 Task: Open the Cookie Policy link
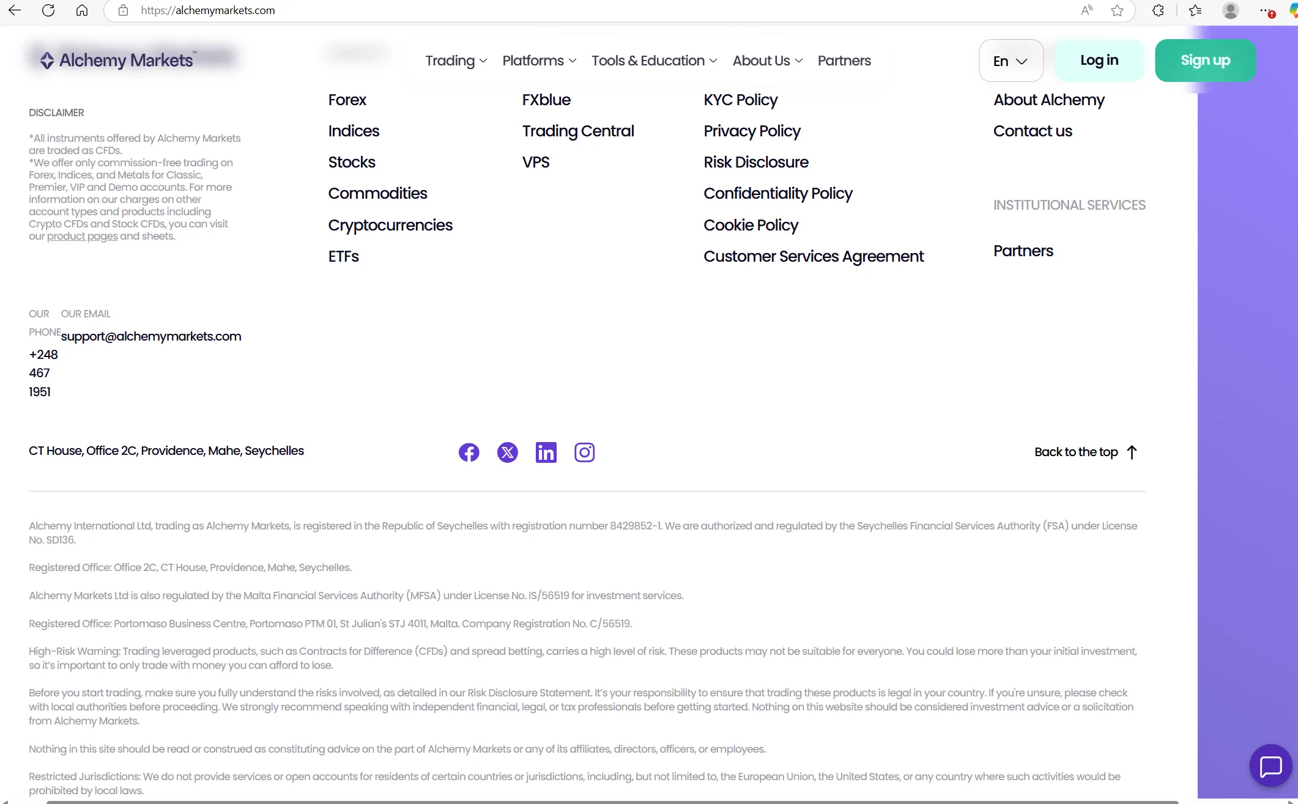point(751,225)
